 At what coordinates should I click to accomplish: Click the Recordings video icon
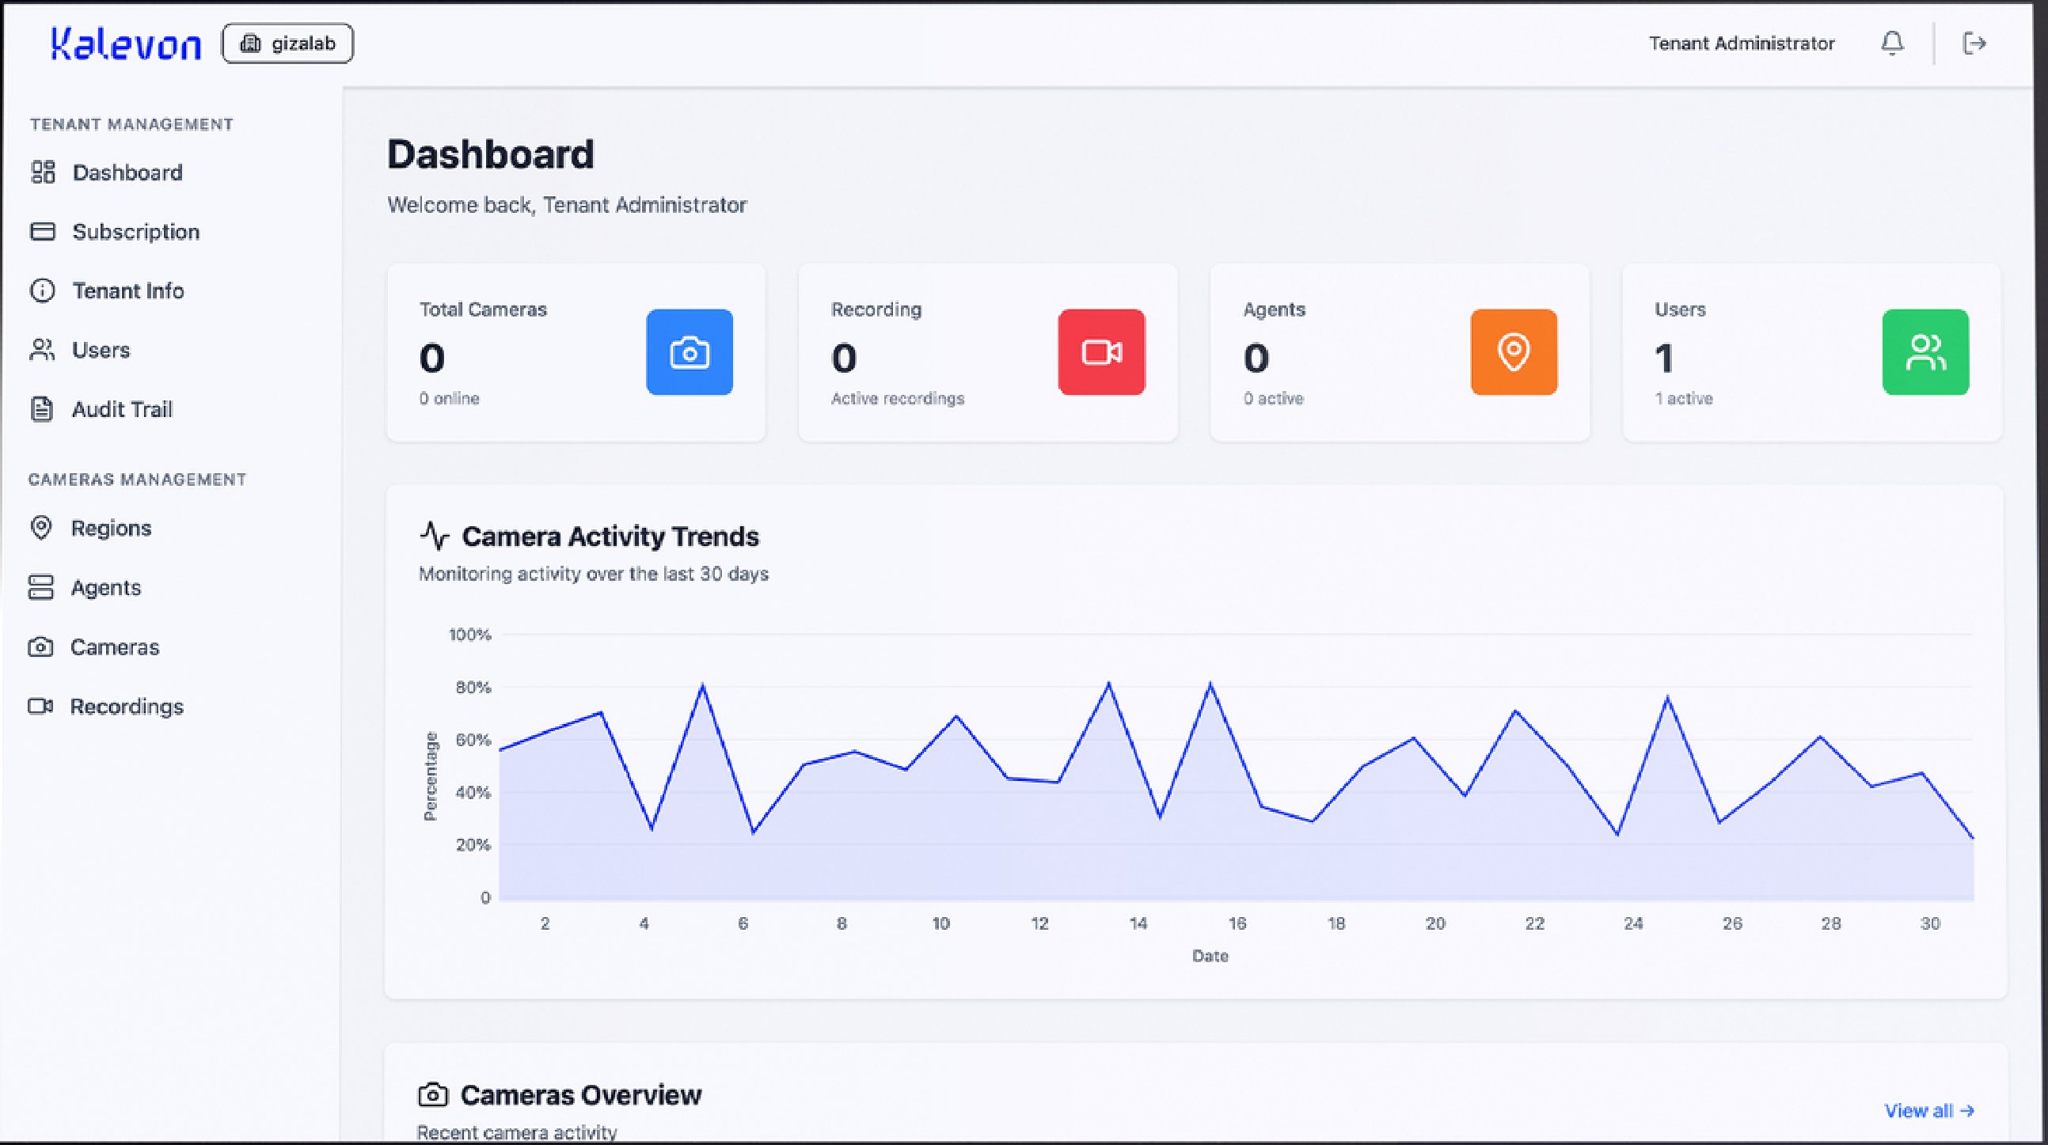coord(40,706)
